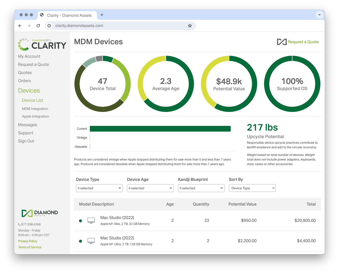The width and height of the screenshot is (339, 273).
Task: Open the Privacy Policy link
Action: tap(28, 241)
